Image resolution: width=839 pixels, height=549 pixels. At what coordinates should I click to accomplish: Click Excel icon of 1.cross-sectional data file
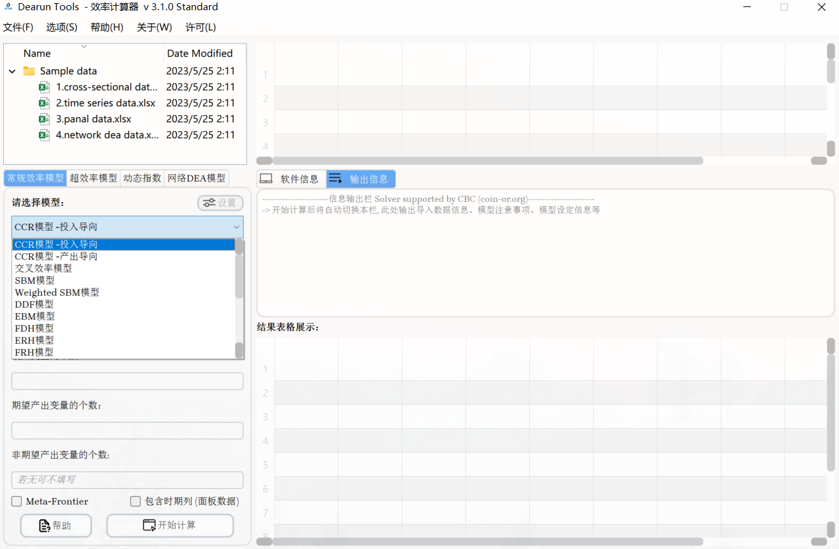[44, 87]
